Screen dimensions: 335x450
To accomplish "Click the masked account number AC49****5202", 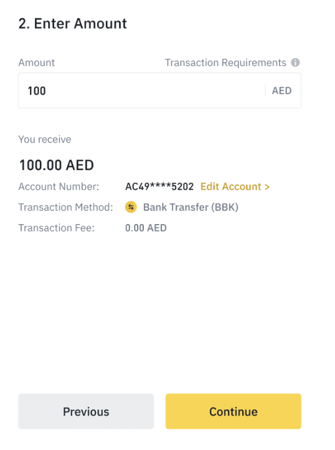I will (159, 187).
